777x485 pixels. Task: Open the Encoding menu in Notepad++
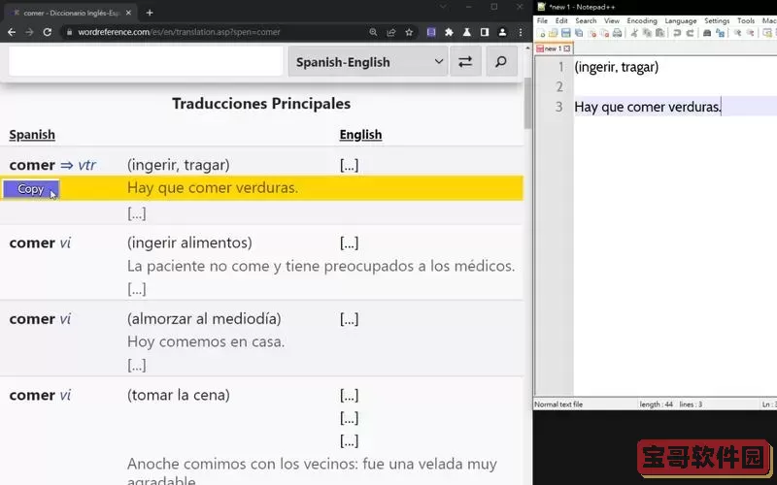(641, 20)
